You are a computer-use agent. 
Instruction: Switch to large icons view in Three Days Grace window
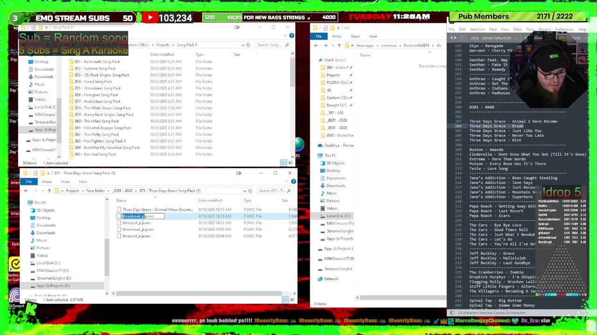(292, 300)
